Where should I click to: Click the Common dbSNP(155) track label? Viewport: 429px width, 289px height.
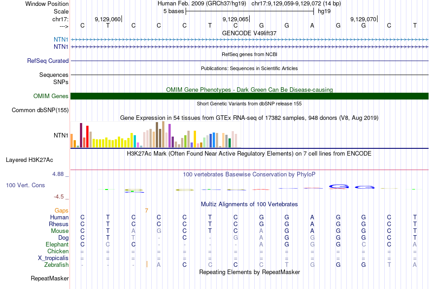pos(40,110)
